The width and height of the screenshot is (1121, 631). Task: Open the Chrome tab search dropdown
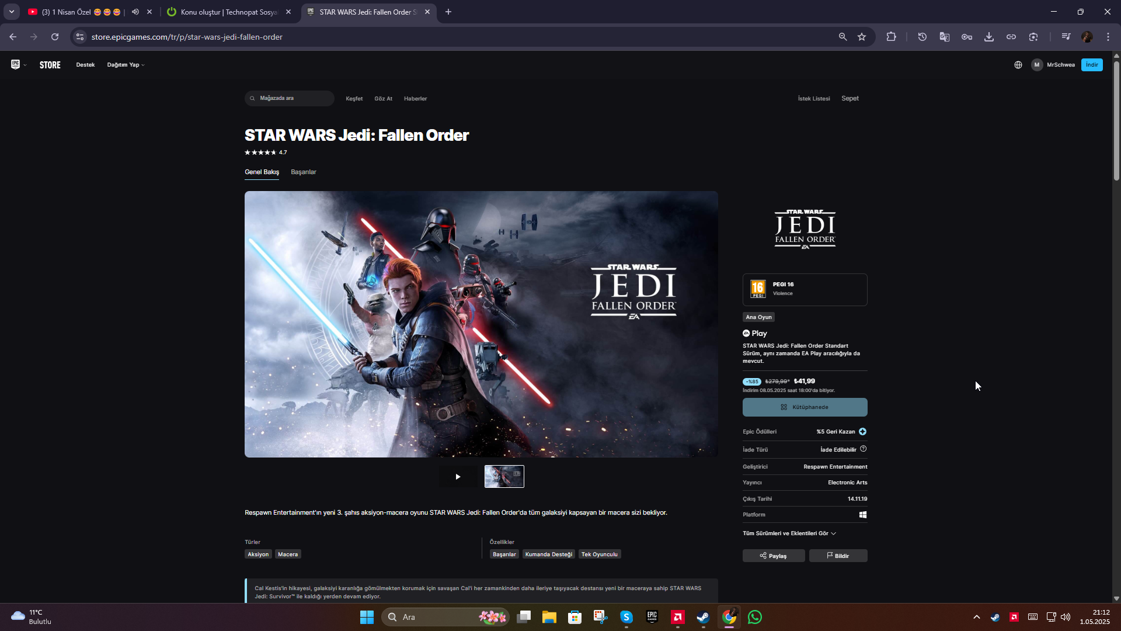click(12, 12)
